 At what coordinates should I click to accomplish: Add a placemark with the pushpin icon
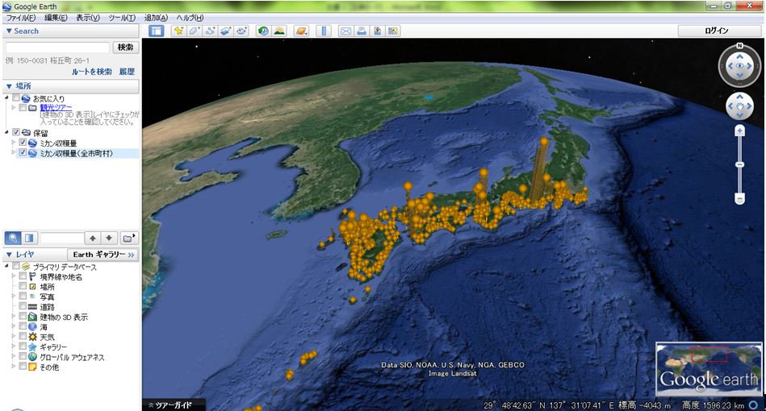click(x=178, y=31)
